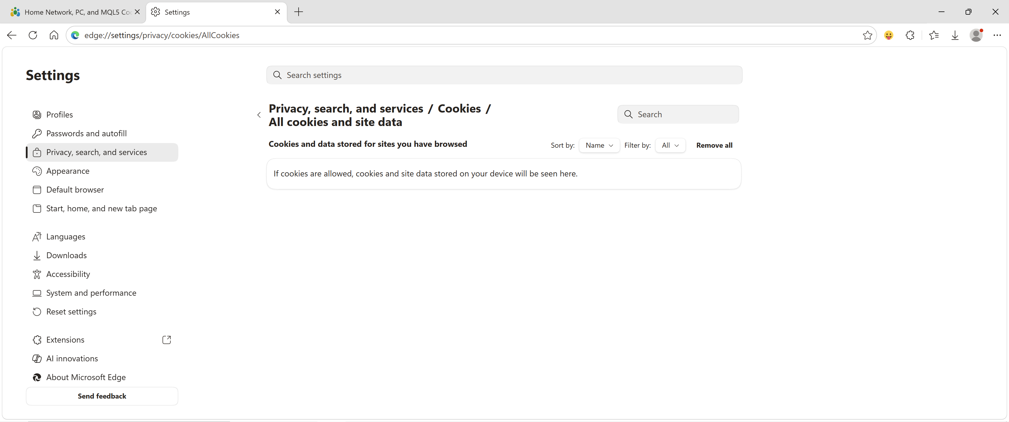This screenshot has width=1009, height=422.
Task: Expand the Sort by Name dropdown
Action: pos(599,145)
